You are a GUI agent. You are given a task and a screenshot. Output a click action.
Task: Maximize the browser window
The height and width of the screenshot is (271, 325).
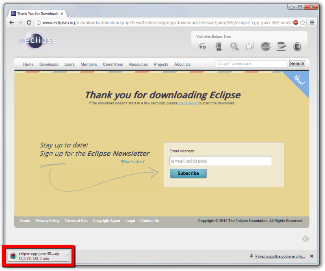coord(300,7)
